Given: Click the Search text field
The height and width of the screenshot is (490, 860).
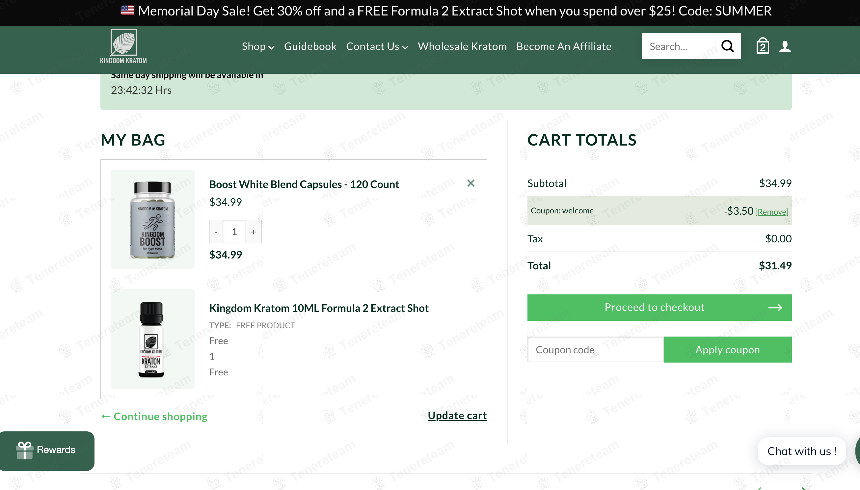Looking at the screenshot, I should [x=678, y=46].
